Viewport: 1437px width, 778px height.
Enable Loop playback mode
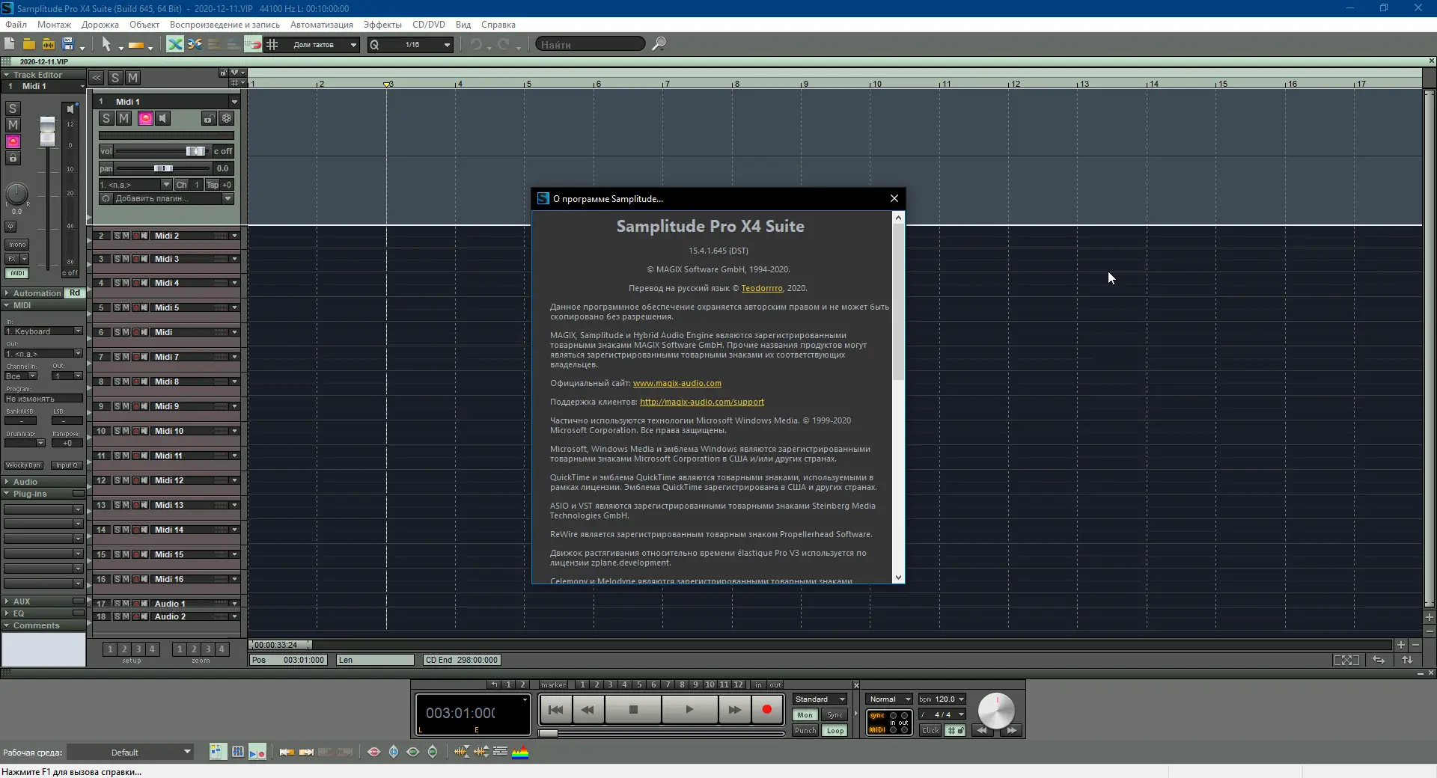pyautogui.click(x=835, y=731)
